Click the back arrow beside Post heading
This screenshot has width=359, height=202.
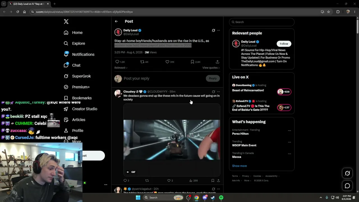(116, 21)
